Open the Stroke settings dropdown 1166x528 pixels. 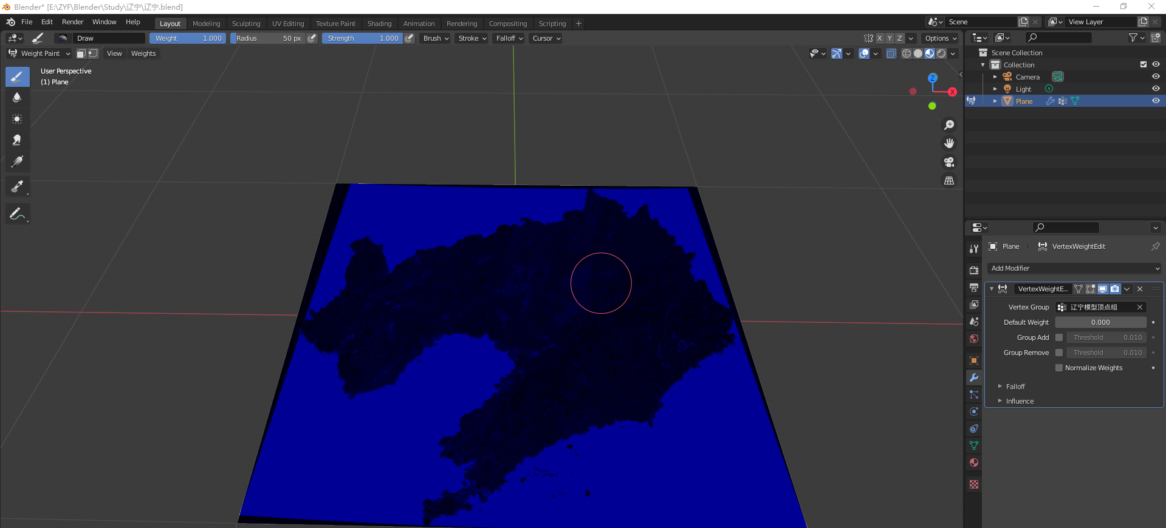472,38
